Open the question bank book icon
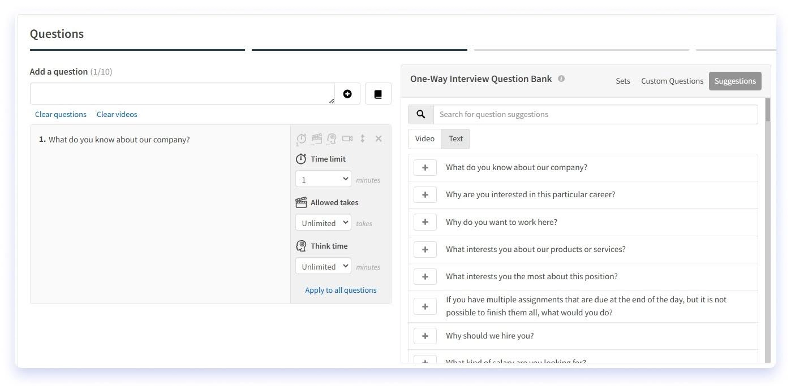The height and width of the screenshot is (386, 791). (378, 94)
